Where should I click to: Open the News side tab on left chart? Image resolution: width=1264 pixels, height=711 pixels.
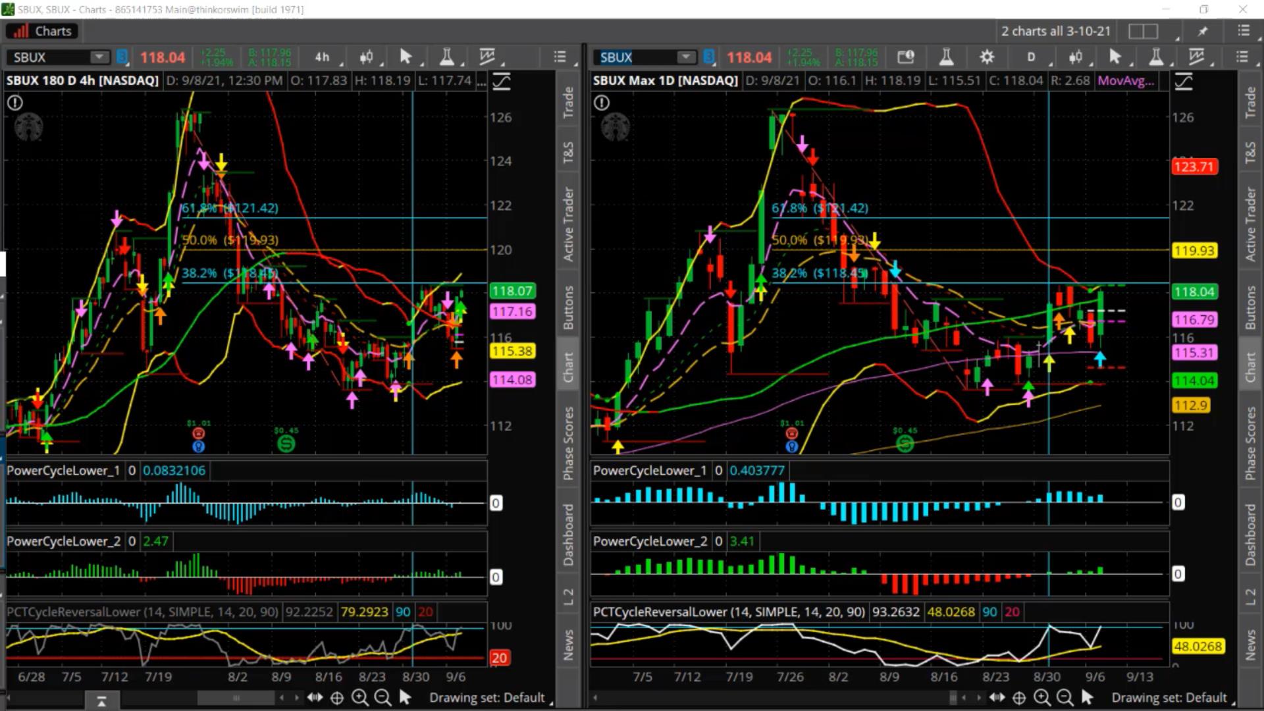[568, 645]
